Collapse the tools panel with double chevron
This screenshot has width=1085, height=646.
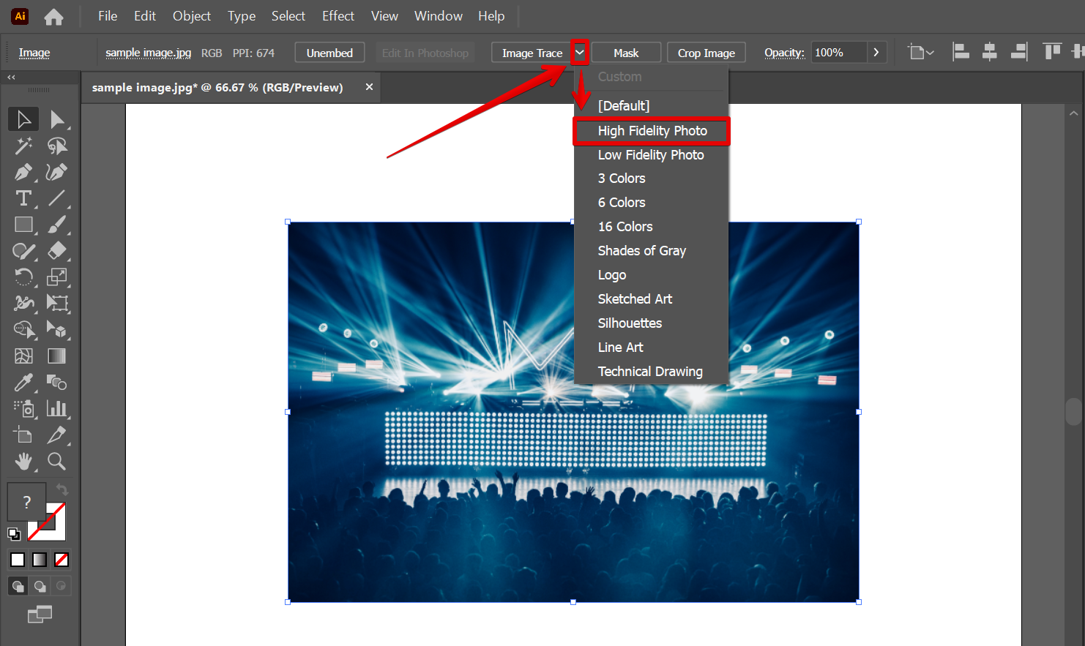tap(11, 77)
